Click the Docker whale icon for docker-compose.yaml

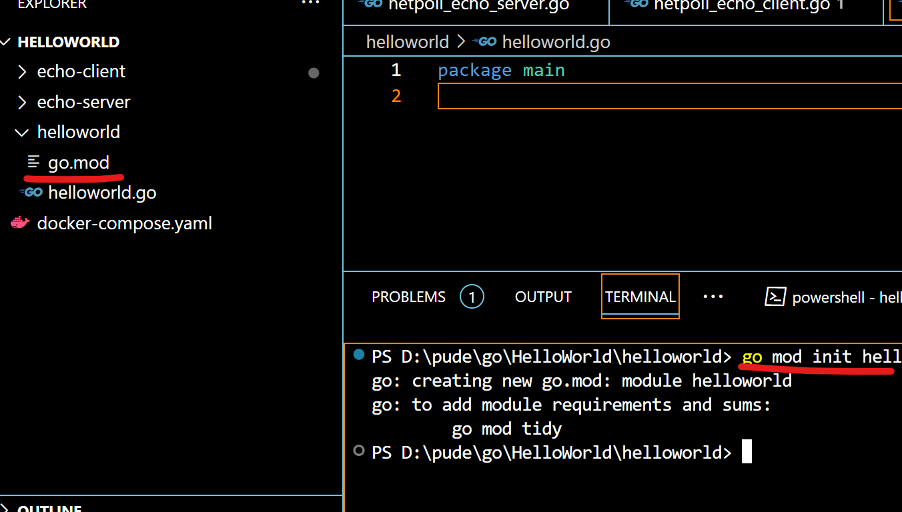(20, 223)
